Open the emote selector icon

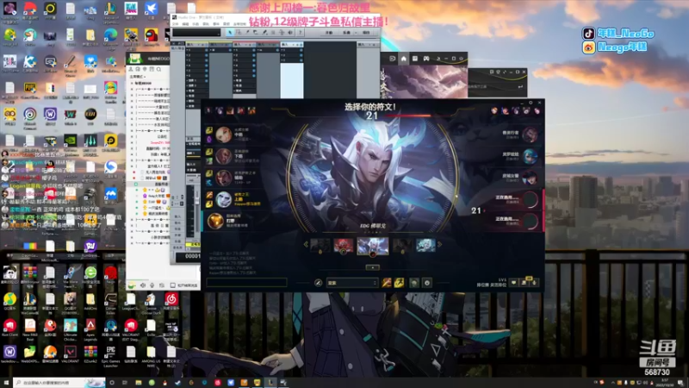tap(426, 283)
